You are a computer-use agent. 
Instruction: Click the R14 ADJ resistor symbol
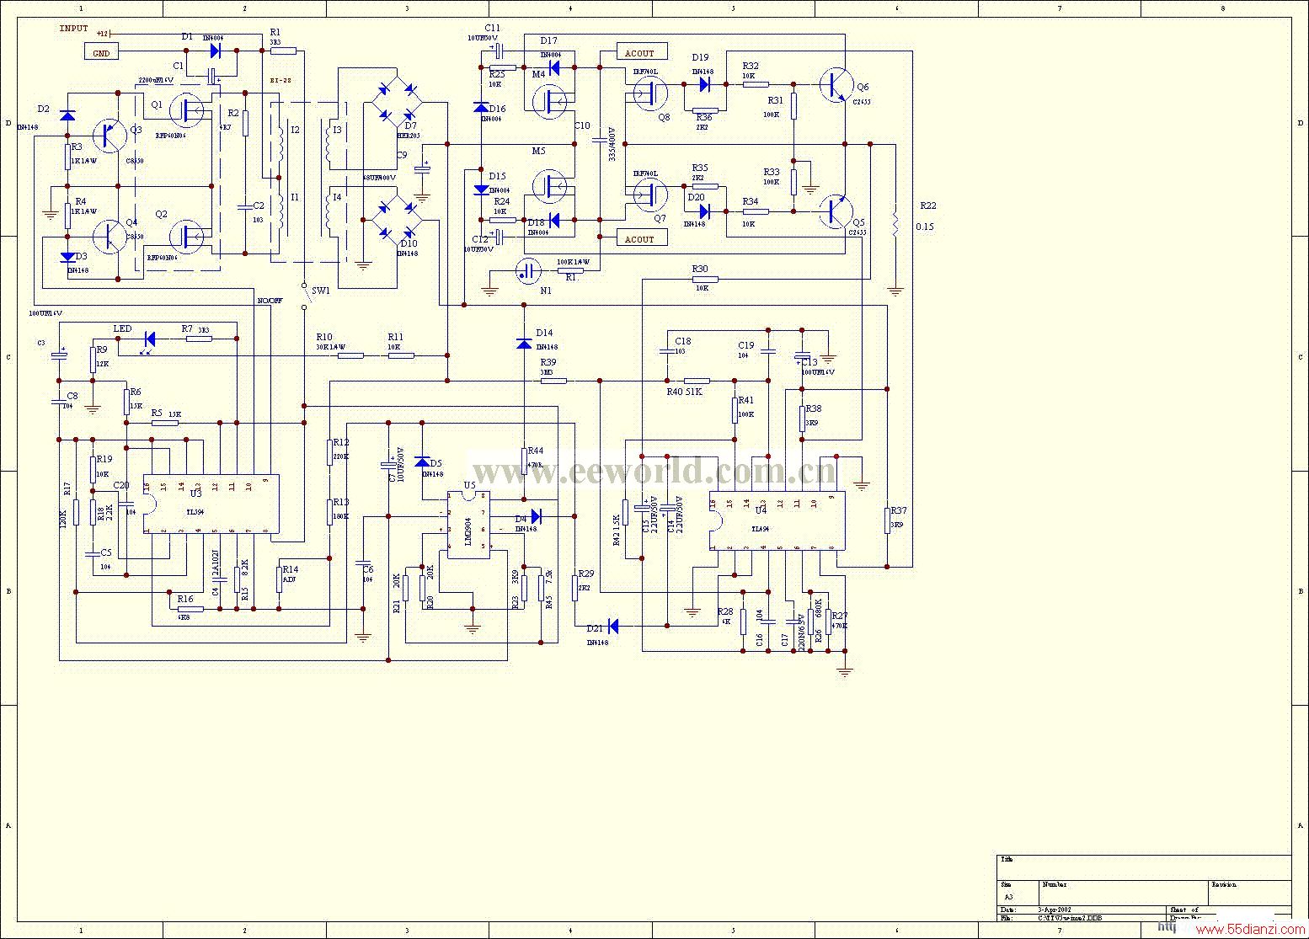[x=279, y=579]
